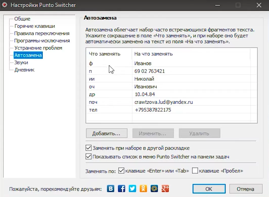Click the Punto Switcher title bar icon

pyautogui.click(x=5, y=5)
